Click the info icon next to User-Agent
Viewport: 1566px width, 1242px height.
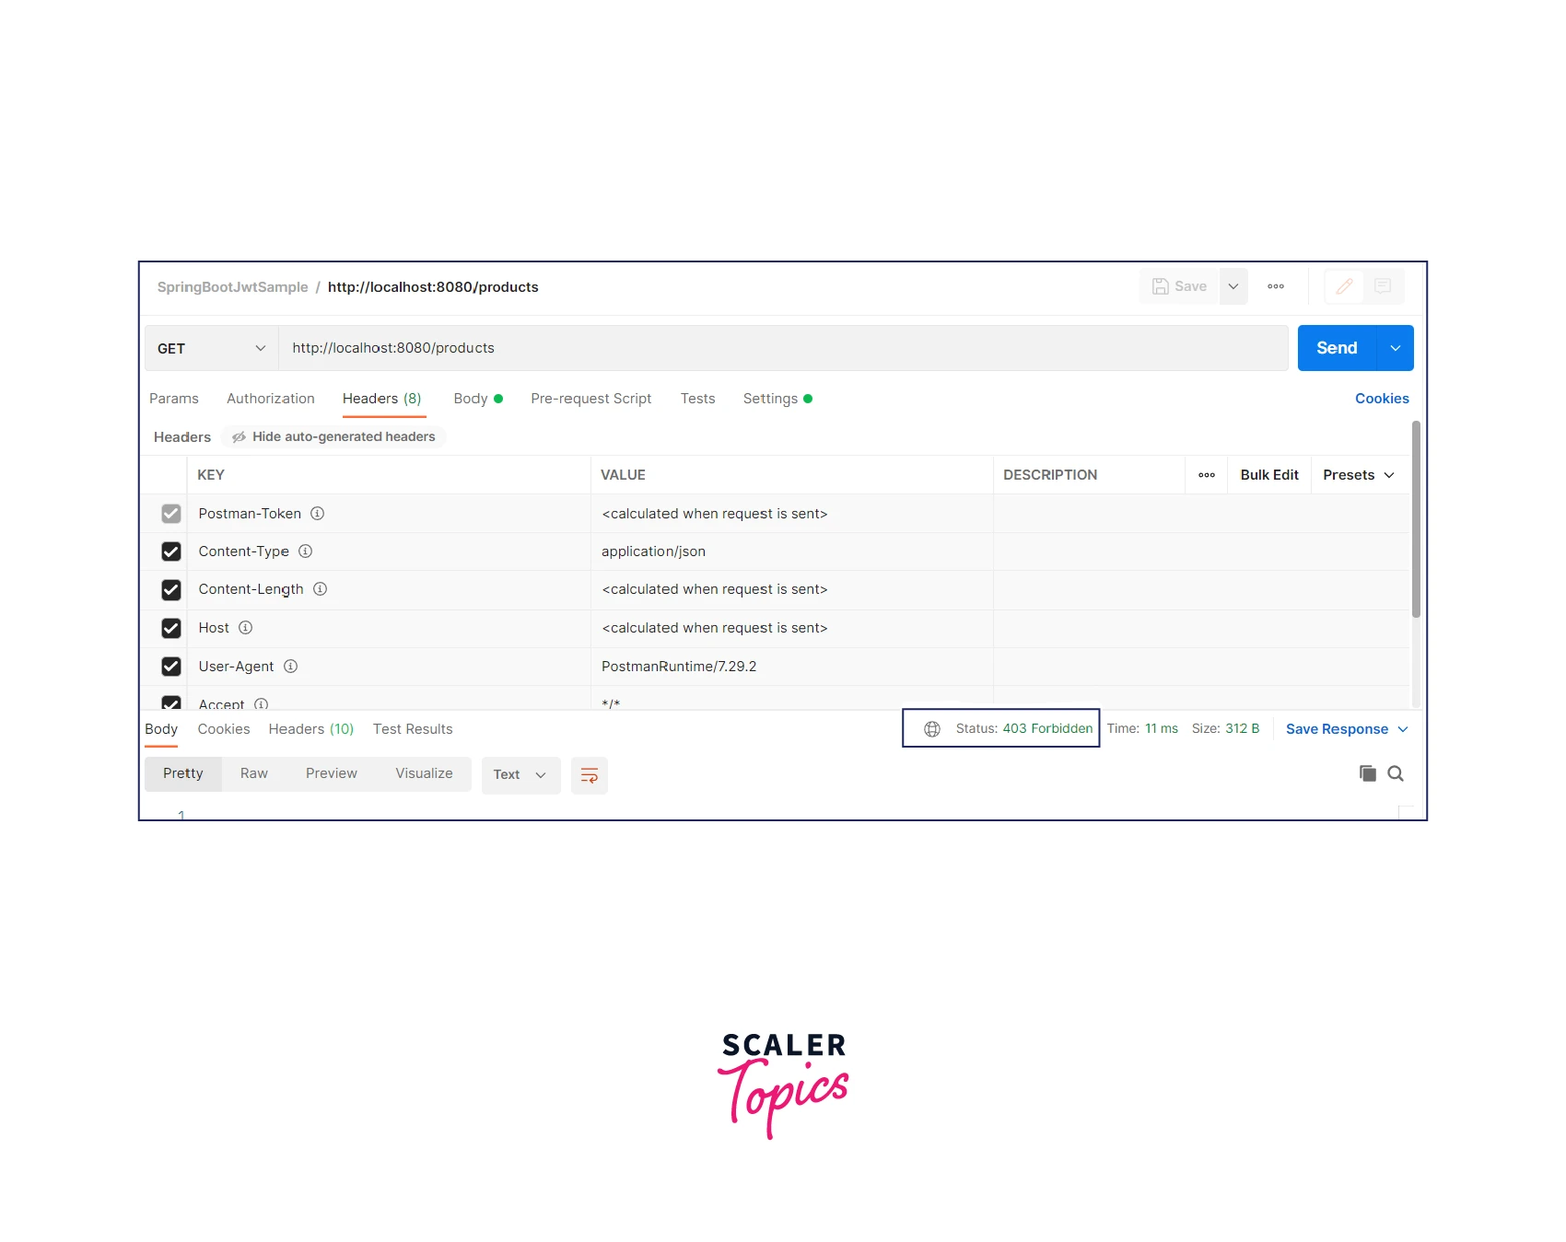tap(290, 667)
